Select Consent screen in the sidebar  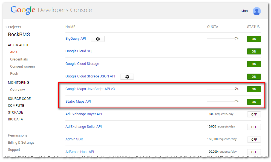click(22, 66)
